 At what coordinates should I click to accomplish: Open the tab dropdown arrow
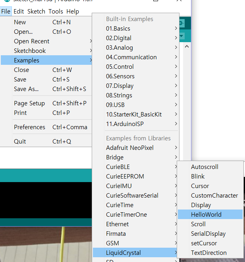click(x=182, y=36)
